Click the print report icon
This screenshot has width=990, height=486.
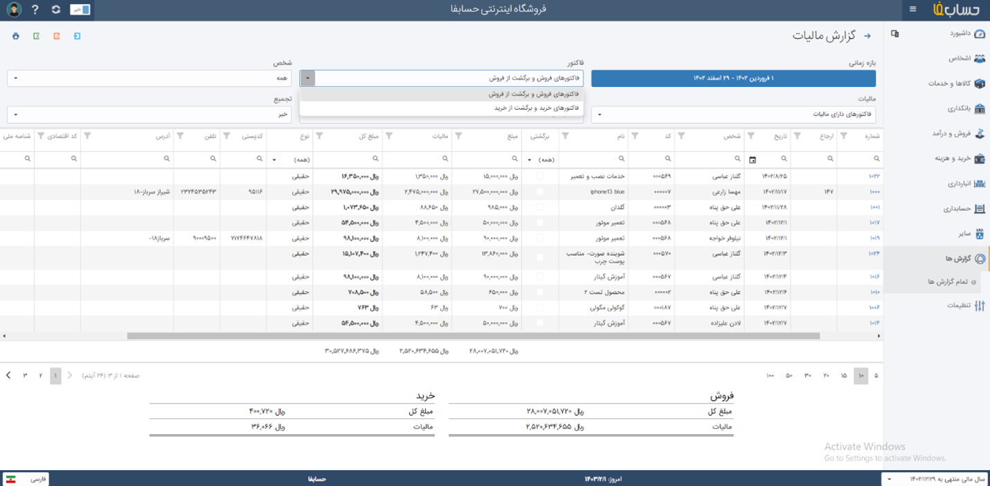pyautogui.click(x=16, y=36)
